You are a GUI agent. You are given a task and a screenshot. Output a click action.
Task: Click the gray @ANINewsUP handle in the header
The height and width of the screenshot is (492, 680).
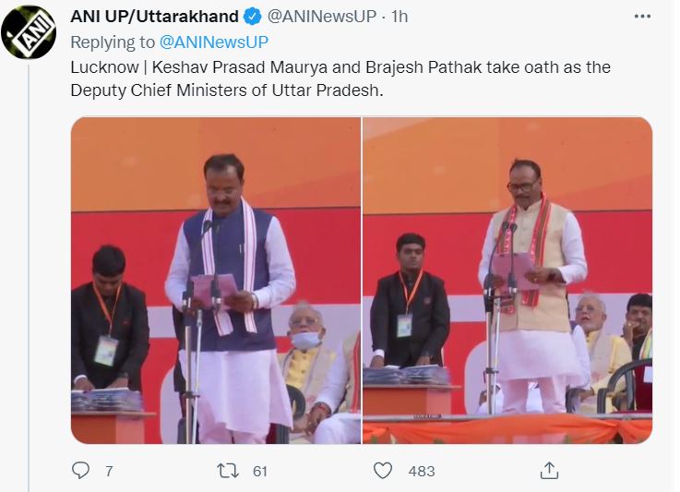322,17
